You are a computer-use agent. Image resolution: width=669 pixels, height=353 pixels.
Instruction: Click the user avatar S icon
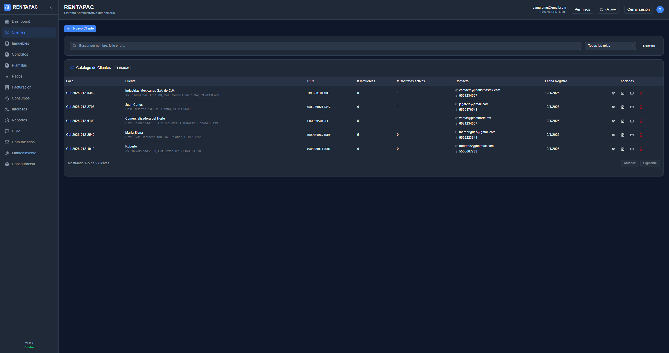[660, 9]
